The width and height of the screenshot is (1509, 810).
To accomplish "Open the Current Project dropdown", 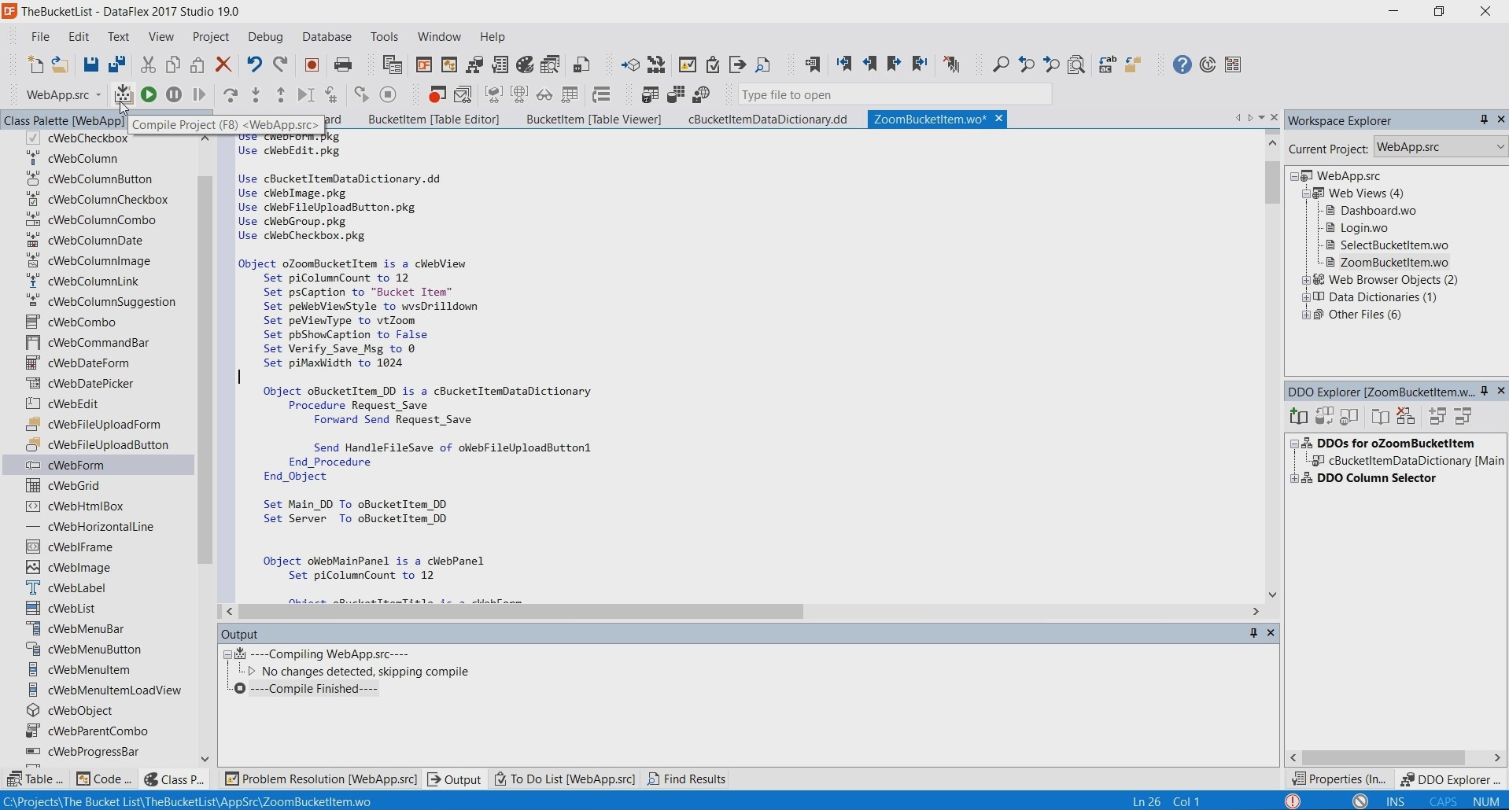I will pos(1500,147).
